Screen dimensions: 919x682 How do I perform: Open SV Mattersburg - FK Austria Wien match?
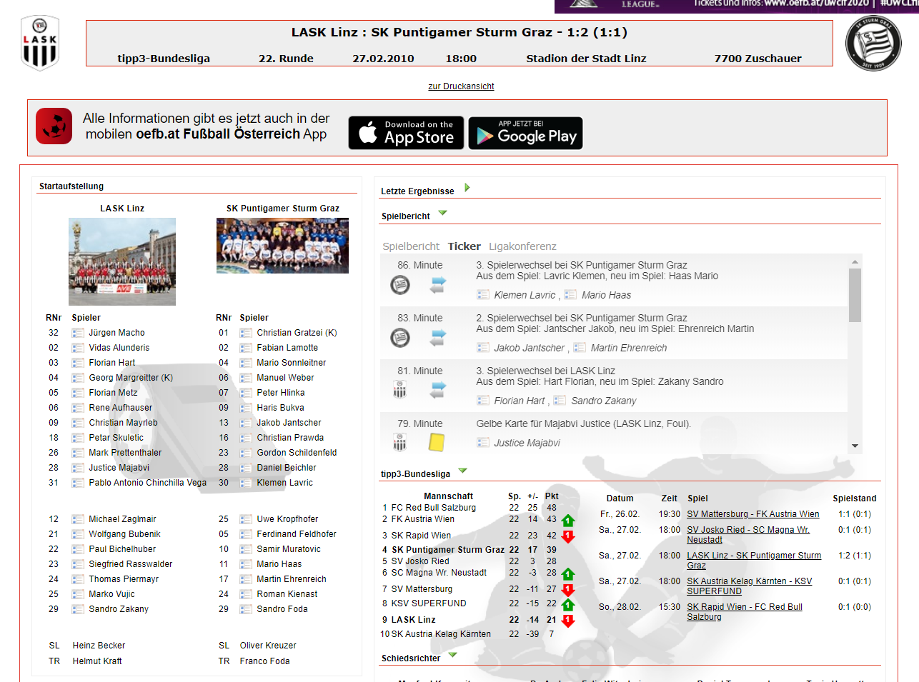[753, 514]
